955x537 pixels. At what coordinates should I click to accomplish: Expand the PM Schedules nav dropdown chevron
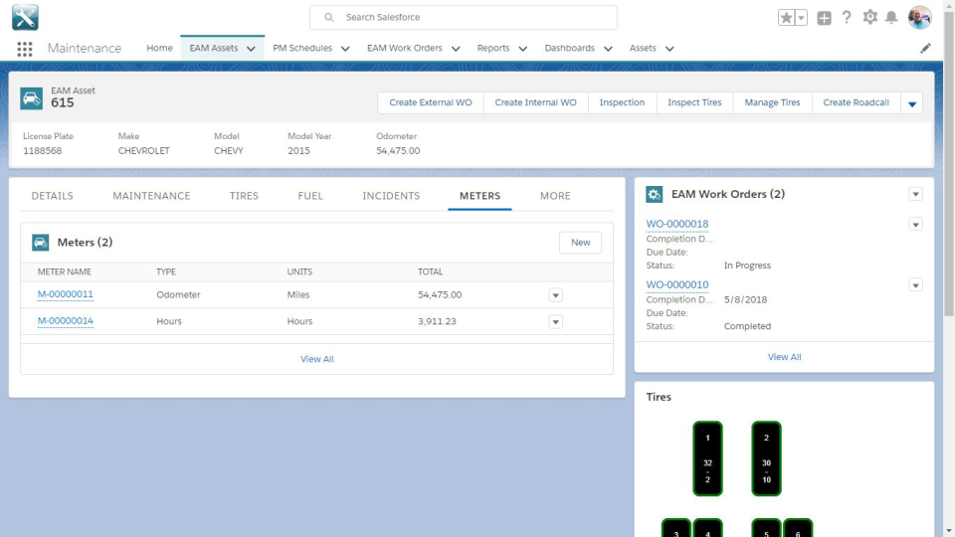click(345, 49)
